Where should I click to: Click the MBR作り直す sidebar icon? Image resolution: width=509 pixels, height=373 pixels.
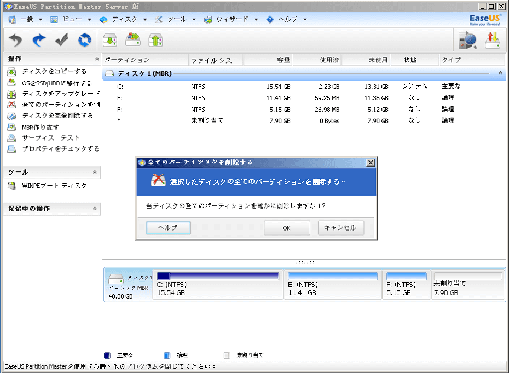11,127
